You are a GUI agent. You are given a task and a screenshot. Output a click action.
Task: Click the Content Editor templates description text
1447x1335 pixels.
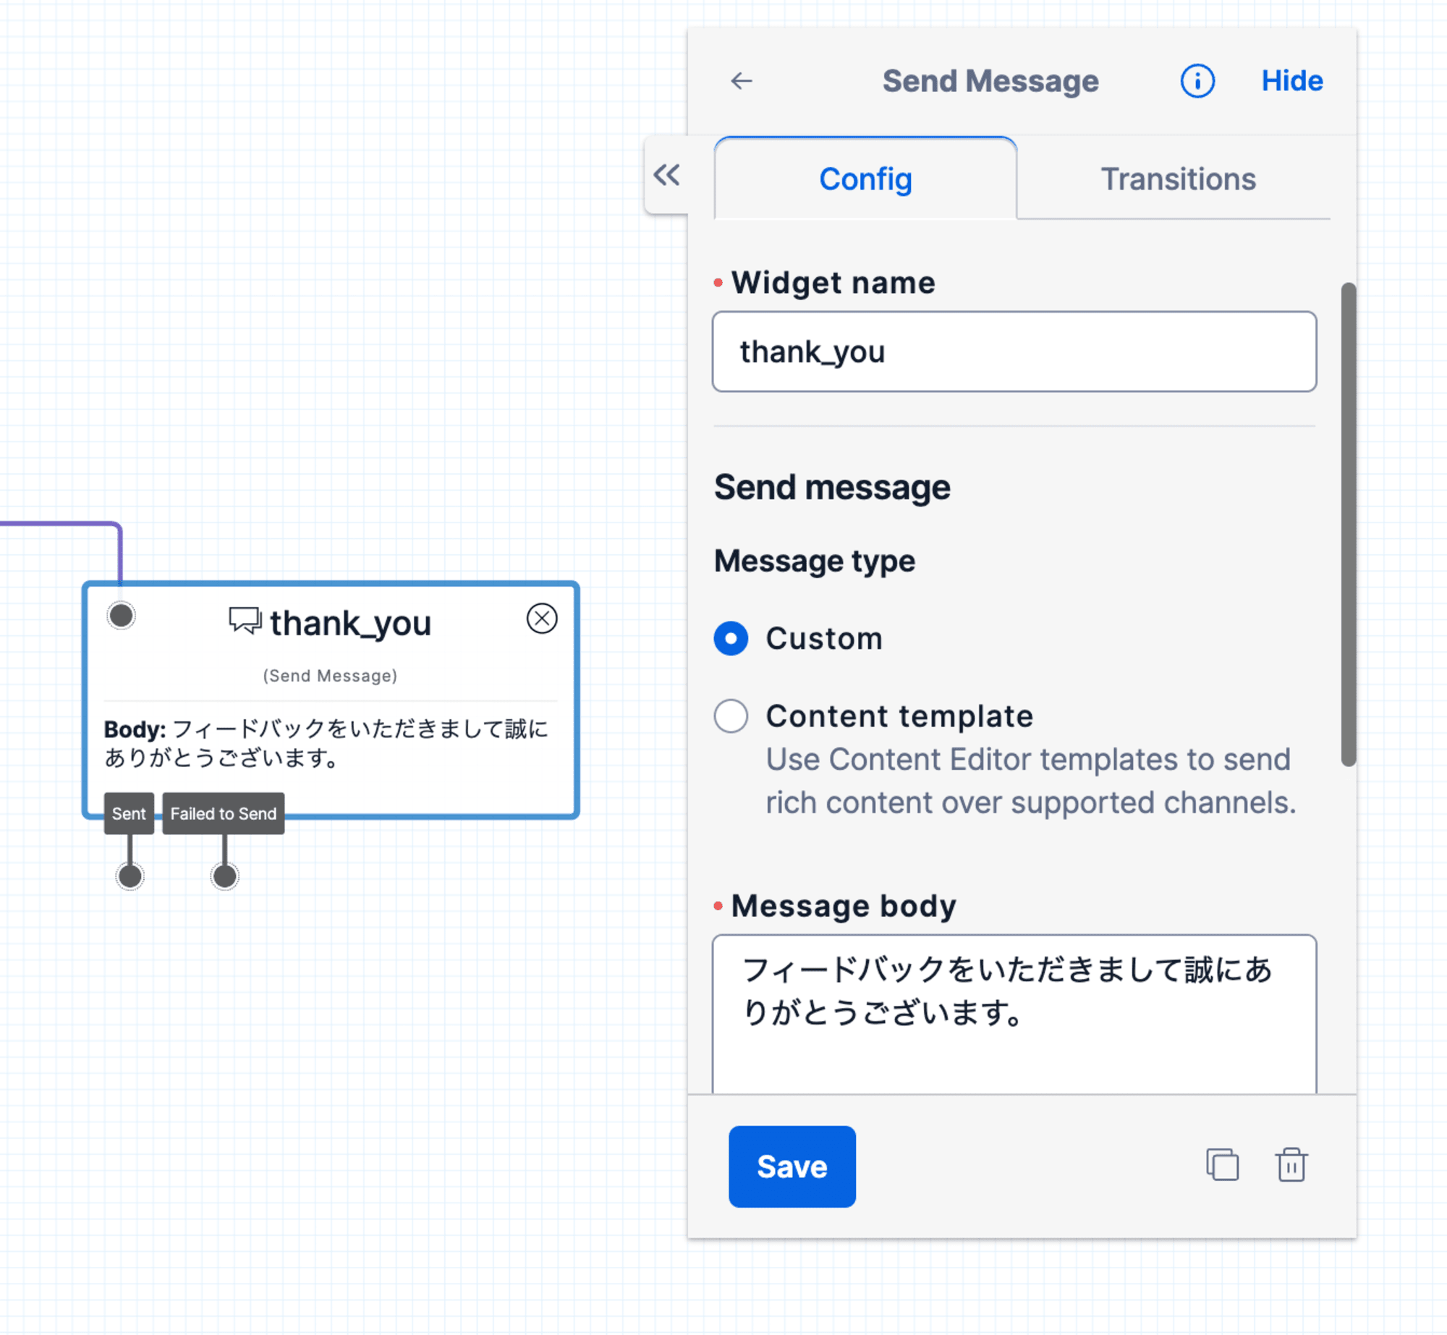[1031, 781]
